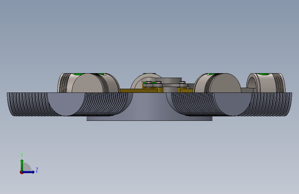Click the red origin point of the triad
This screenshot has width=299, height=194.
pyautogui.click(x=21, y=172)
